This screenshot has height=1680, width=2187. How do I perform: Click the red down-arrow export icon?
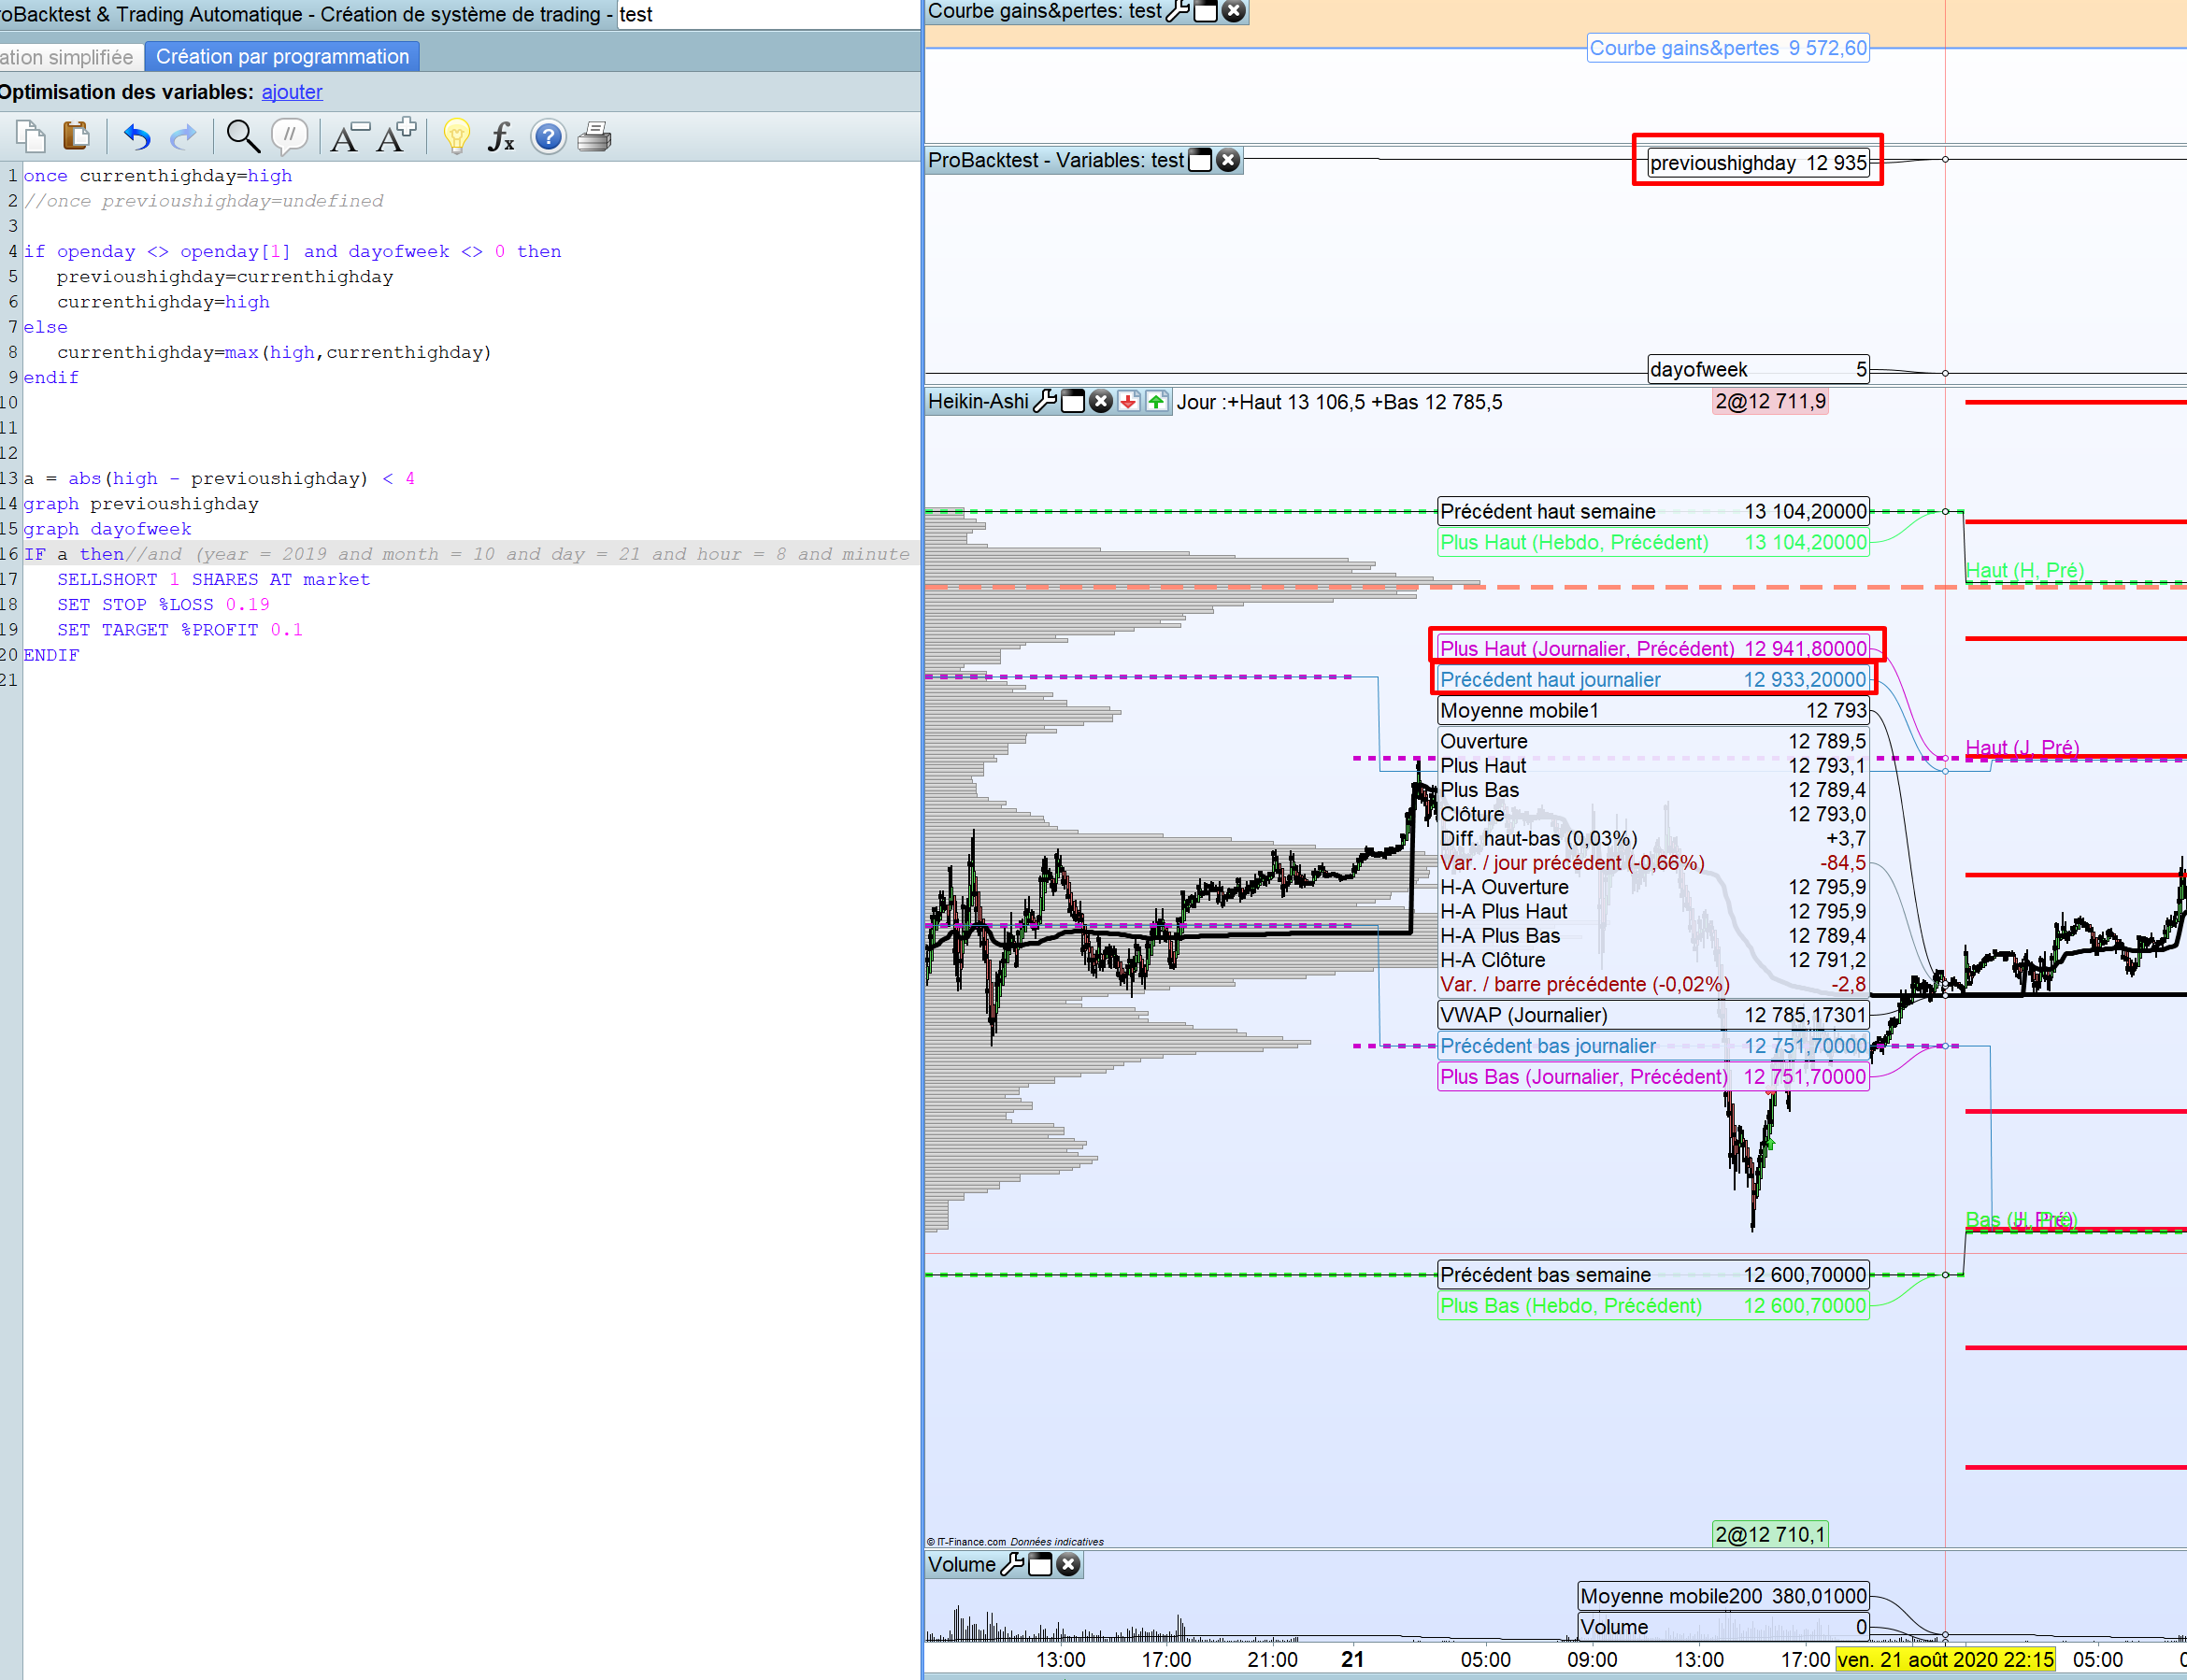click(1128, 401)
